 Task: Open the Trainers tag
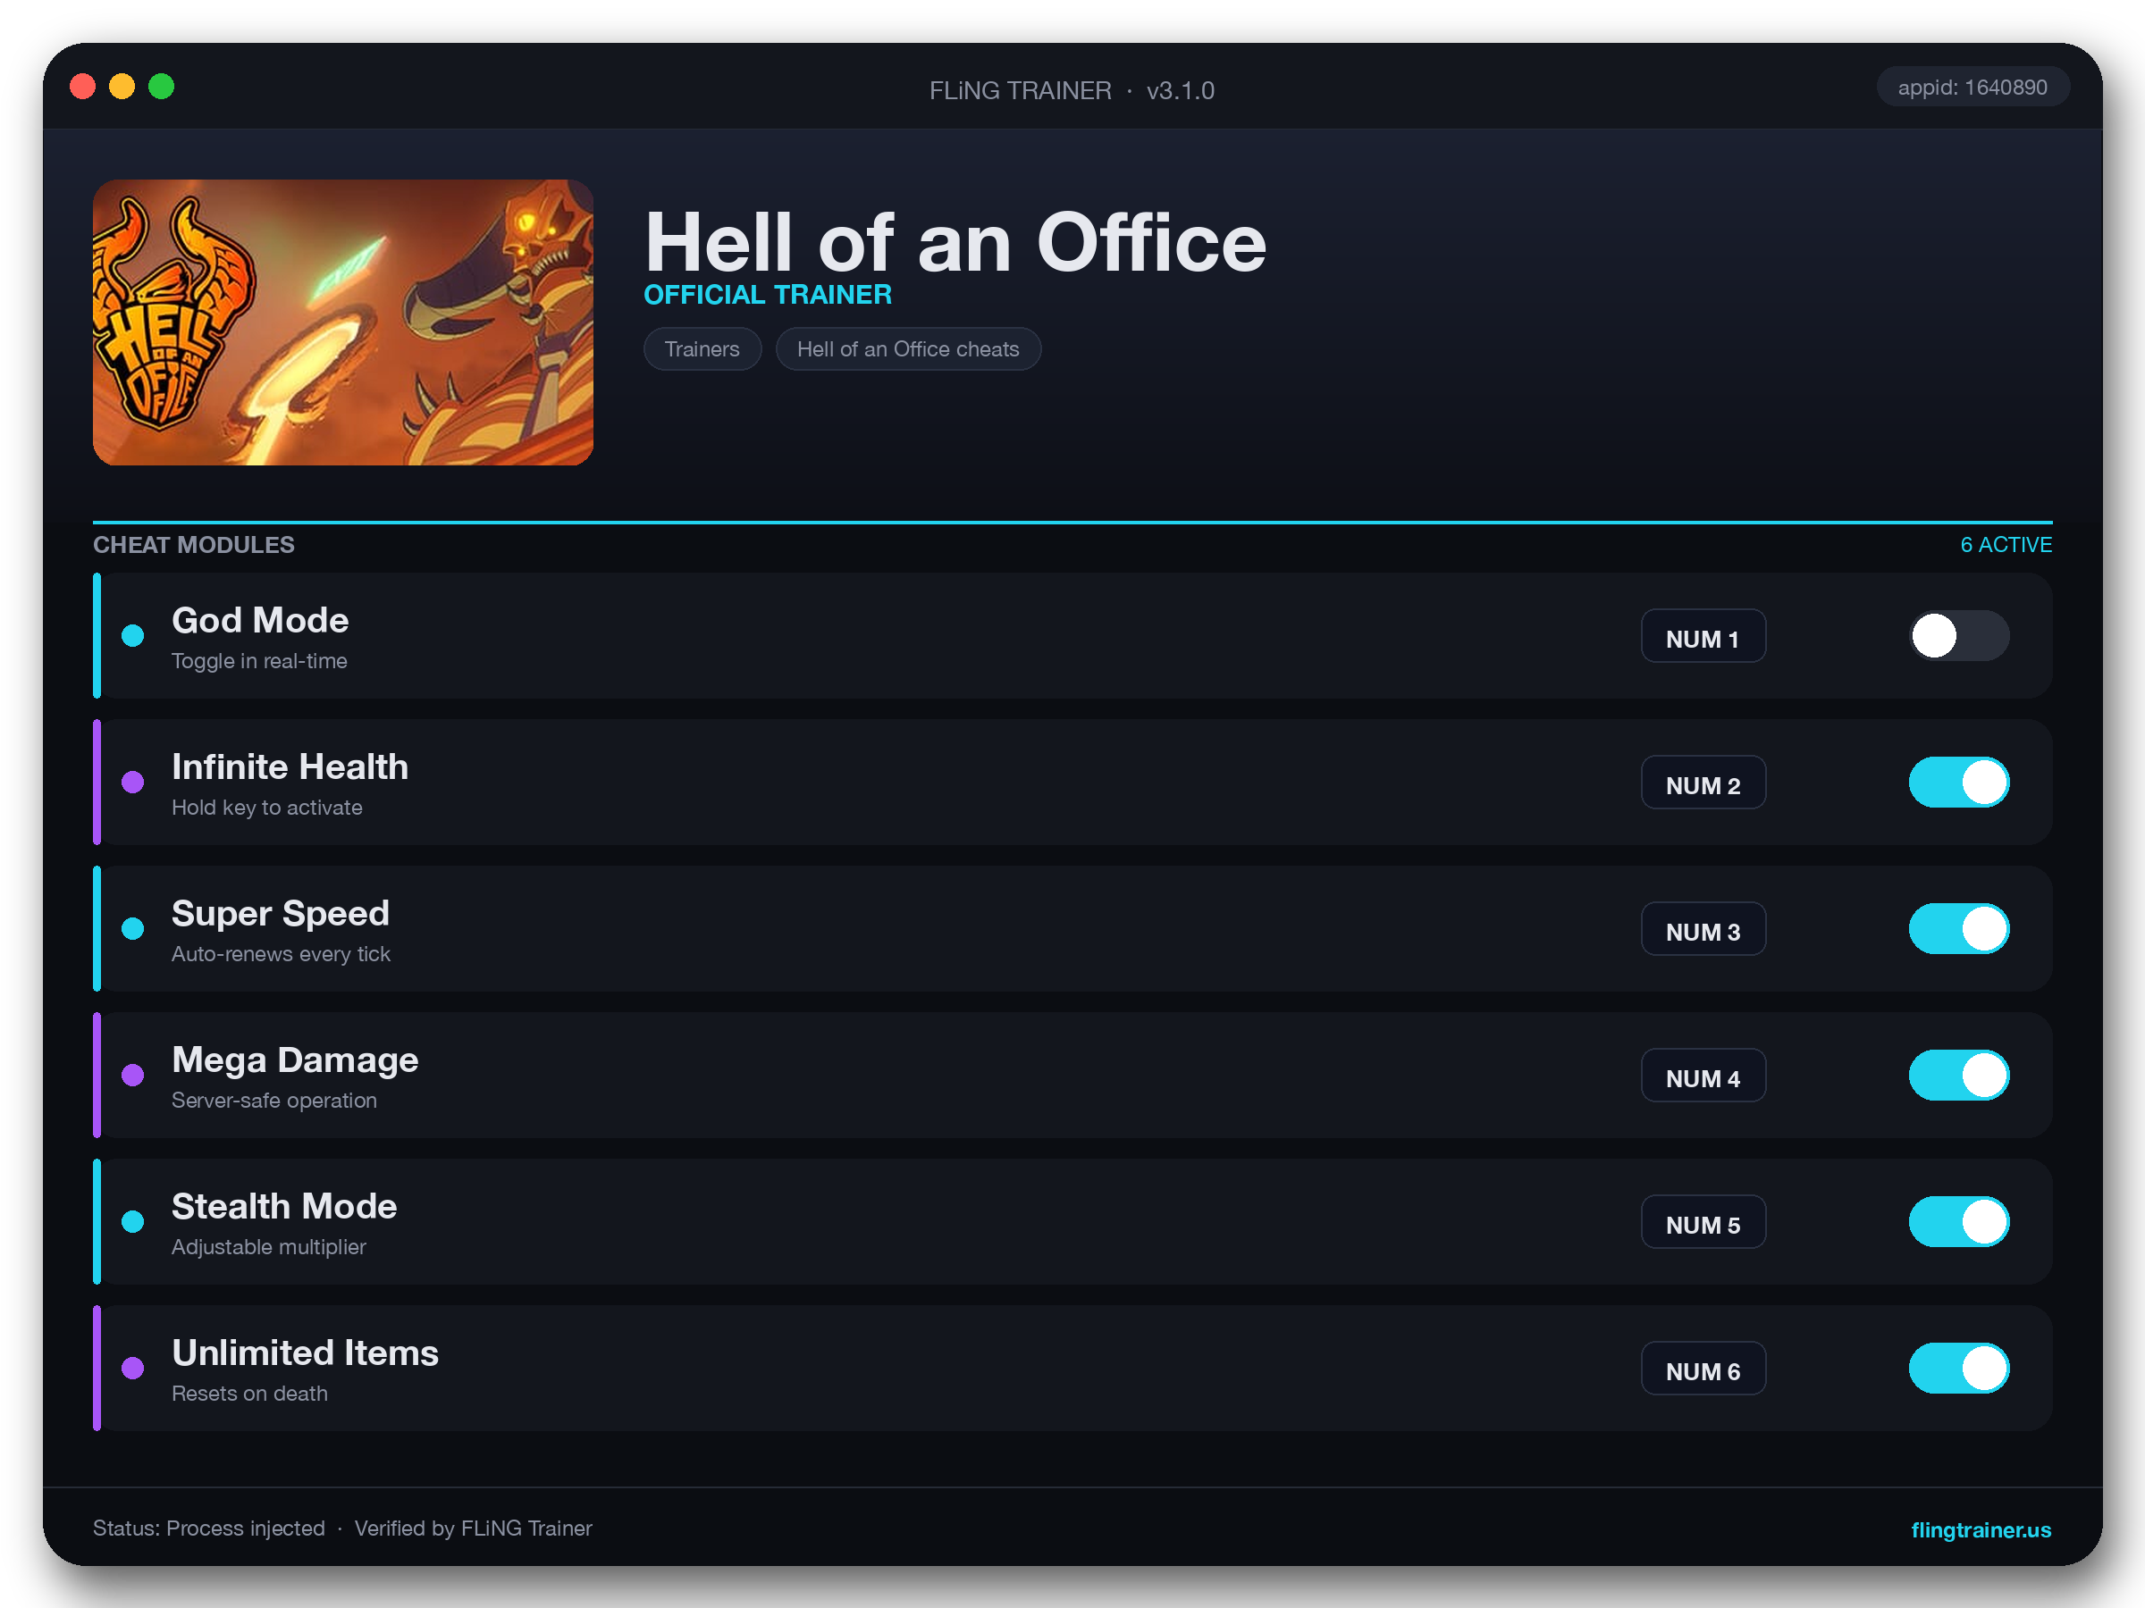702,349
